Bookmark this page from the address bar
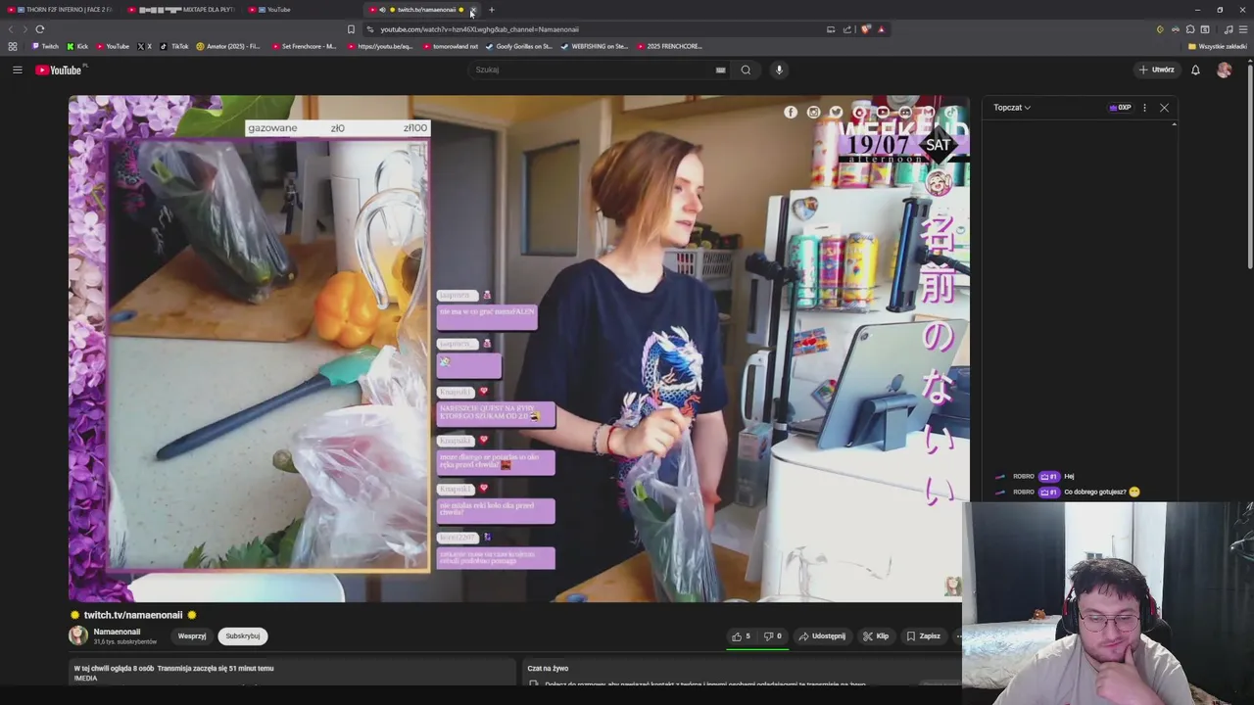1254x705 pixels. 351,29
